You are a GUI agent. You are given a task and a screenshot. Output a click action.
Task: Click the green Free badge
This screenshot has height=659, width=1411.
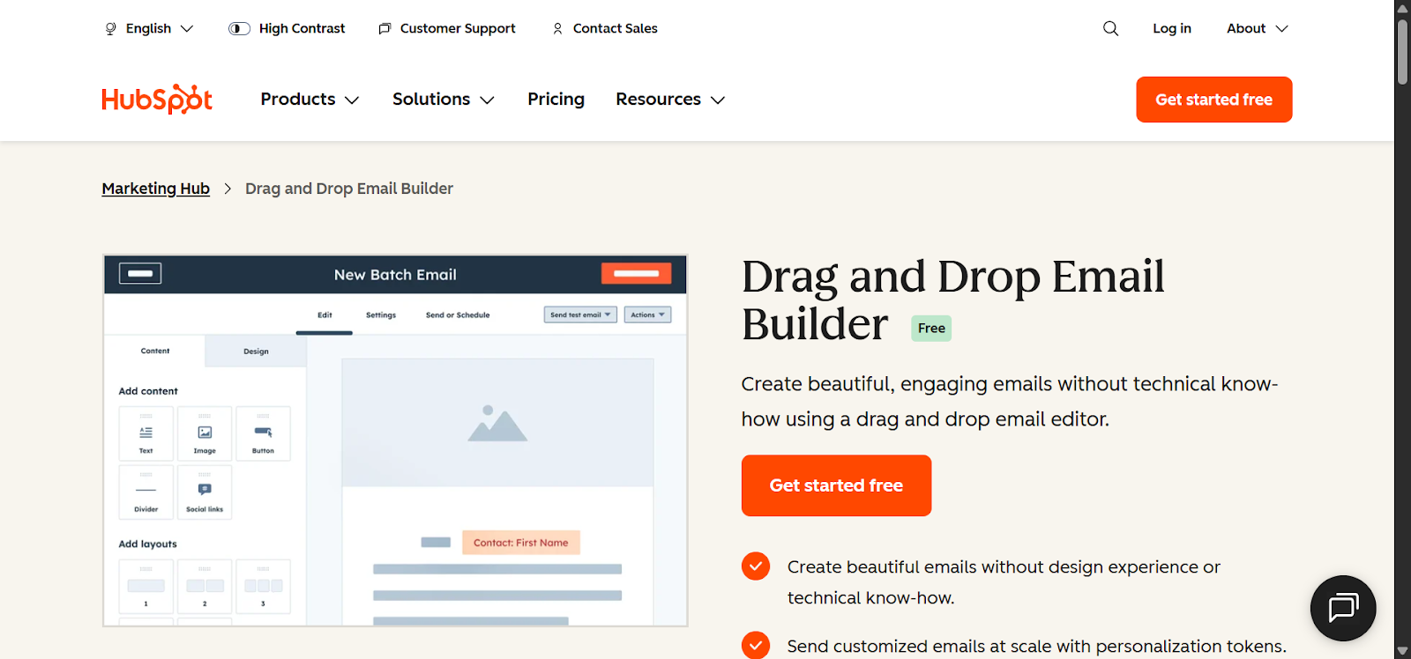point(931,328)
